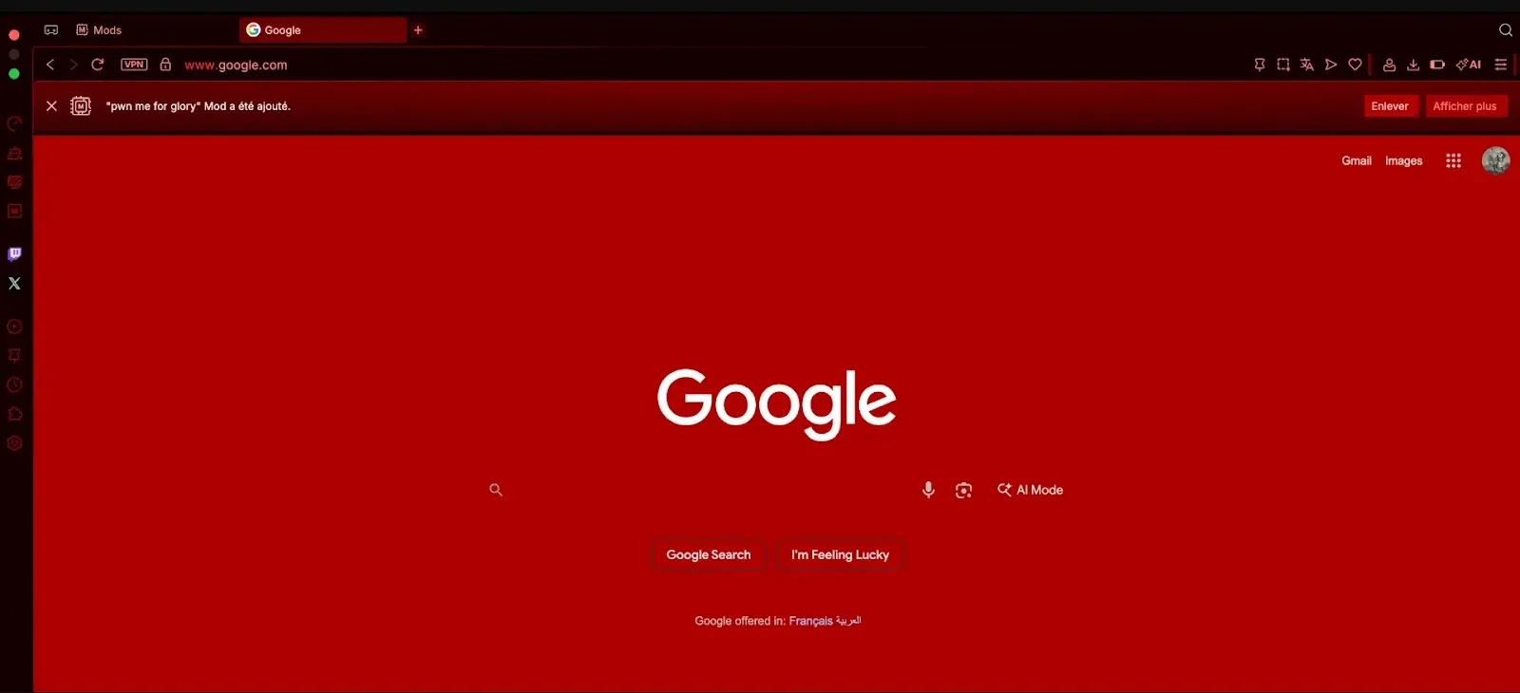Switch to the Mods tab

point(152,30)
